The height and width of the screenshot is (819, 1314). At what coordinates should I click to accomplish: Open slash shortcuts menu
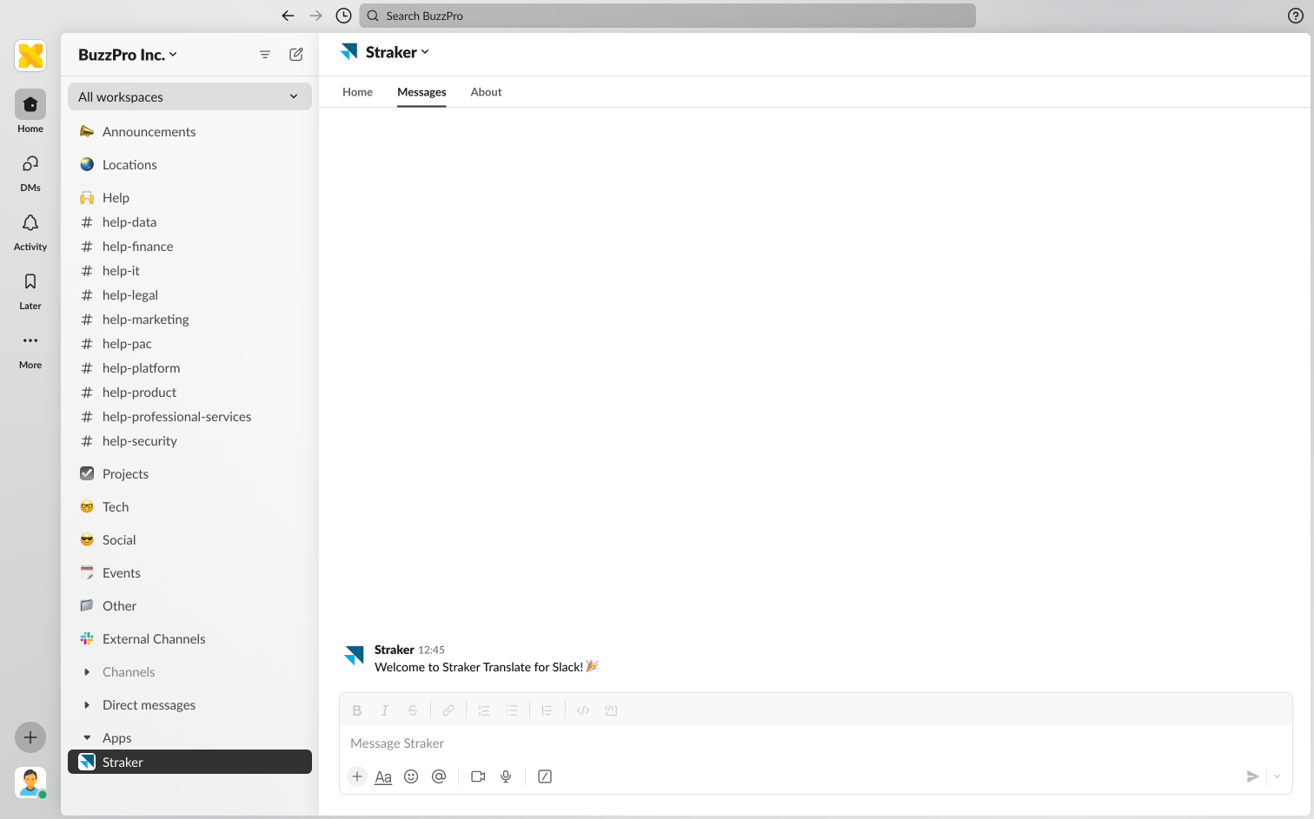pos(545,776)
